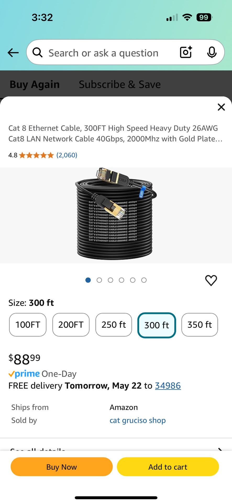Viewport: 232px width, 504px height.
Task: Switch to Buy Again tab
Action: [x=35, y=85]
